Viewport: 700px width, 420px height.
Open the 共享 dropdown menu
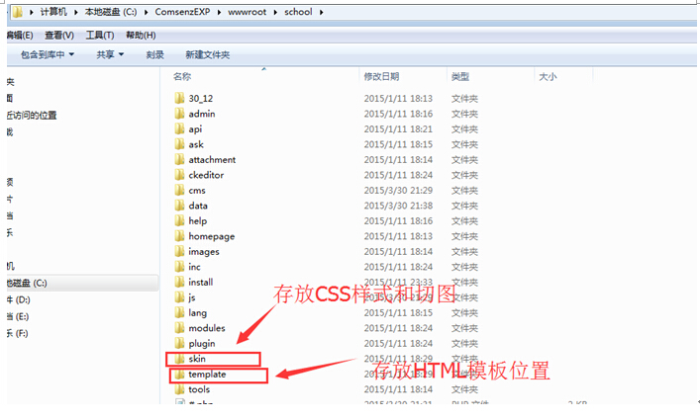pyautogui.click(x=110, y=54)
